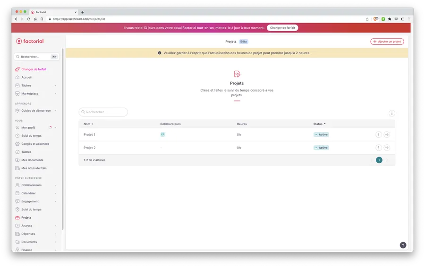Expand the Mon profil chevron
The width and height of the screenshot is (425, 267).
[55, 127]
